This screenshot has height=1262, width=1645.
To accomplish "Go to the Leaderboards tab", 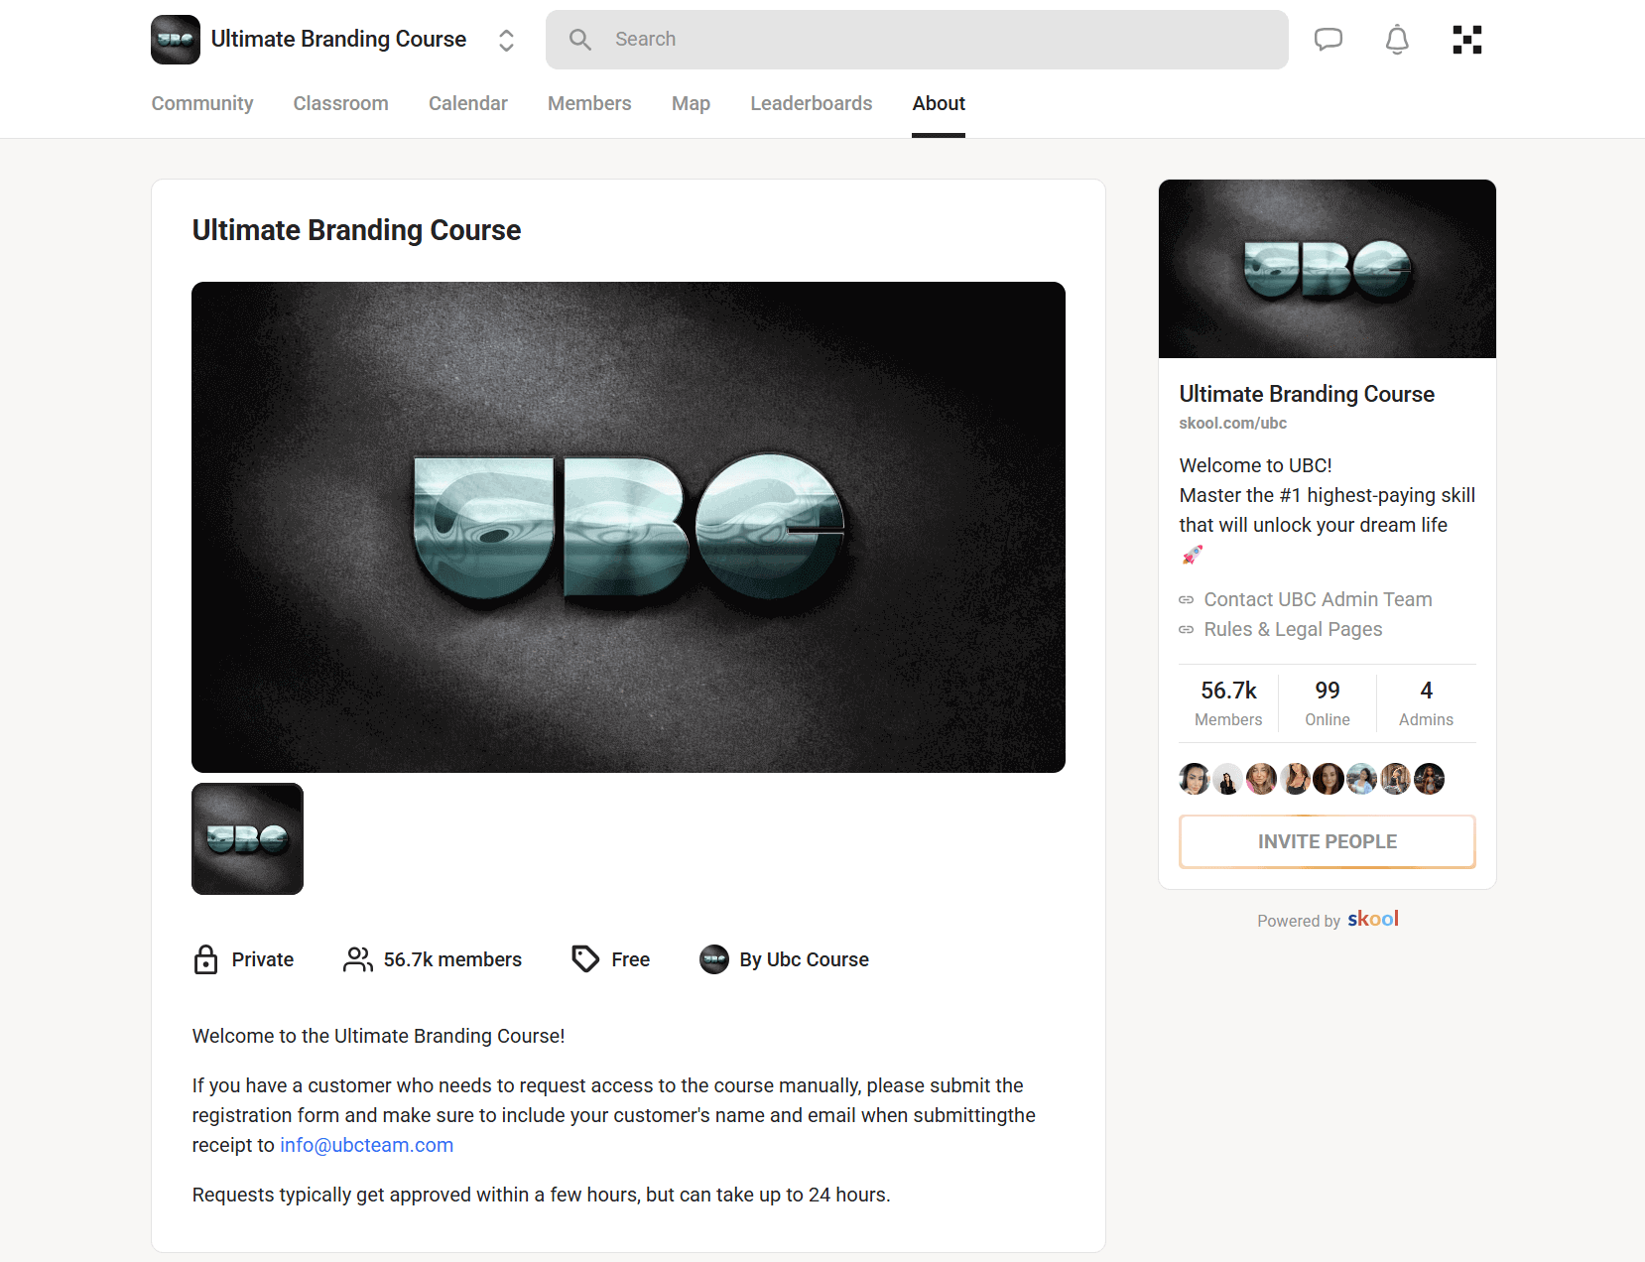I will click(x=811, y=103).
